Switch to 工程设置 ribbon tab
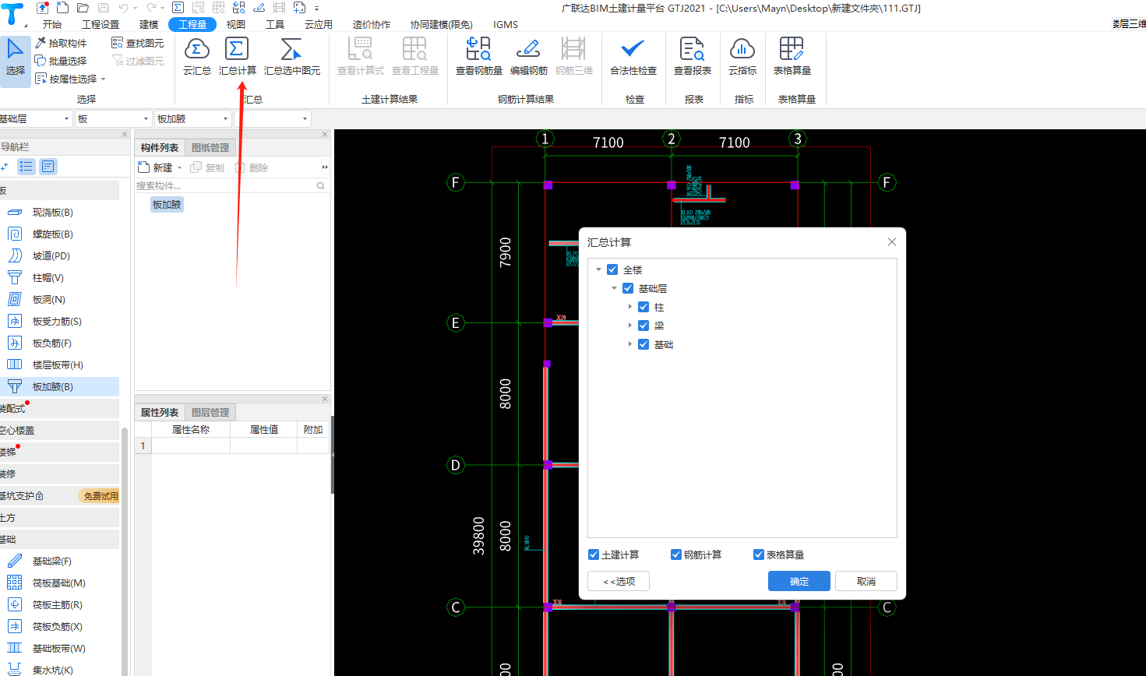The width and height of the screenshot is (1146, 676). [100, 24]
